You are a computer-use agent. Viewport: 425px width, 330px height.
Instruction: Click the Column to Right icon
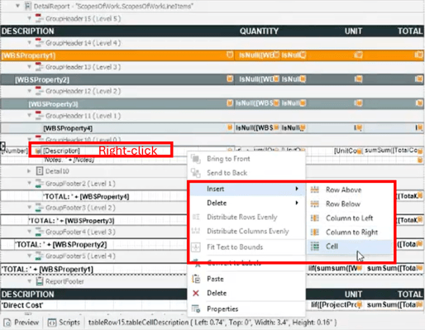[x=315, y=232]
